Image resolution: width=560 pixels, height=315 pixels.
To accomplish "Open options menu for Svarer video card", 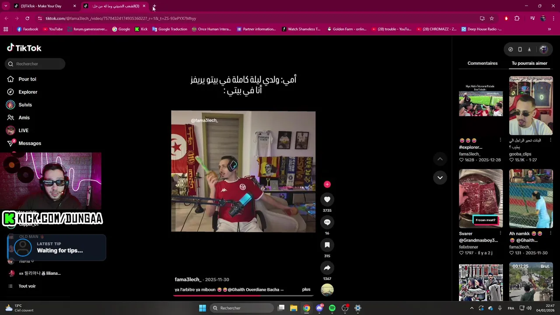I will (500, 233).
